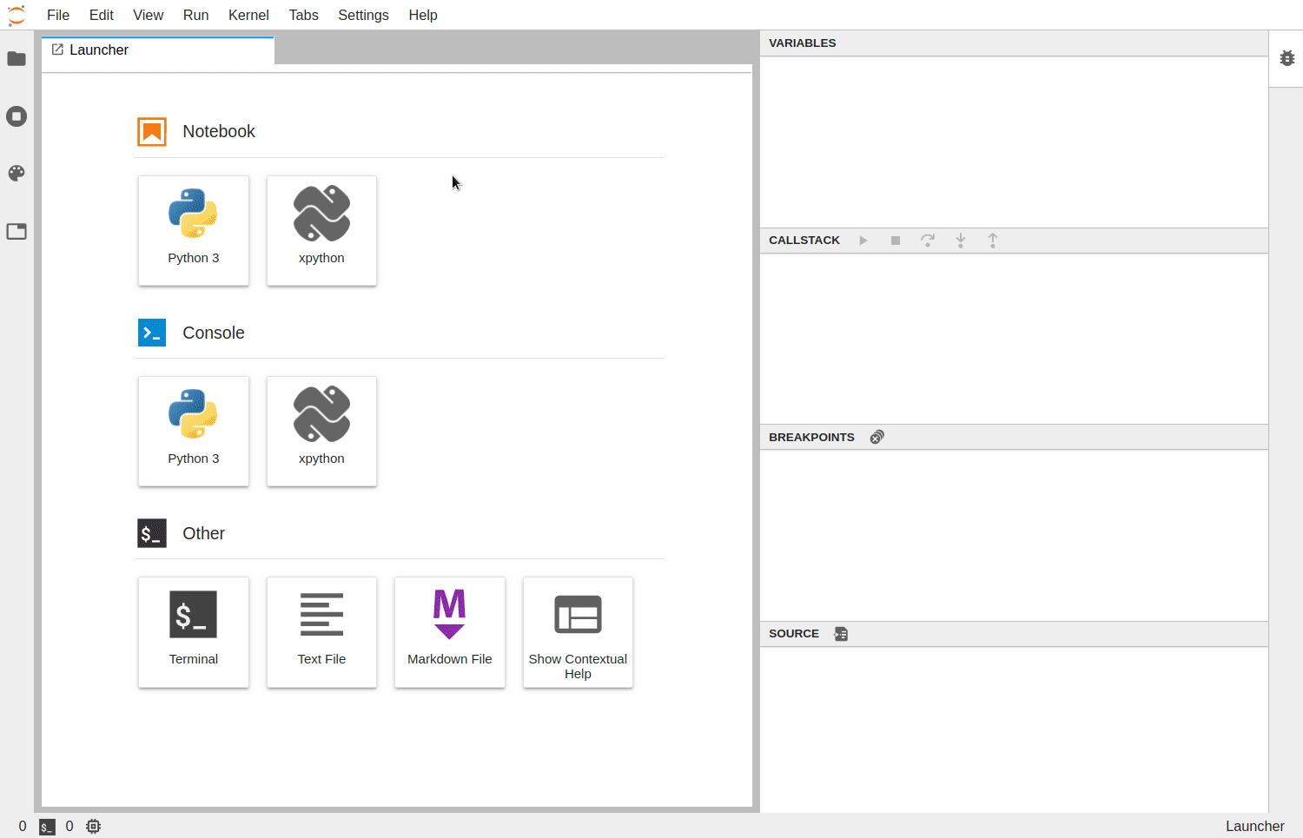1303x838 pixels.
Task: Open the file browser sidebar
Action: point(17,58)
